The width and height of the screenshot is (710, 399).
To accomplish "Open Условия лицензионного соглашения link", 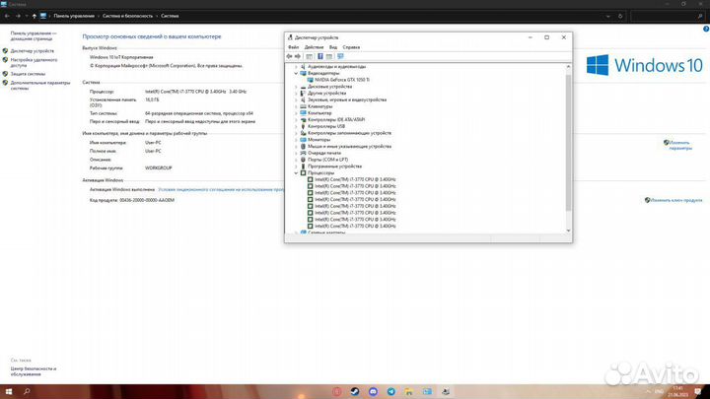I will click(x=221, y=189).
